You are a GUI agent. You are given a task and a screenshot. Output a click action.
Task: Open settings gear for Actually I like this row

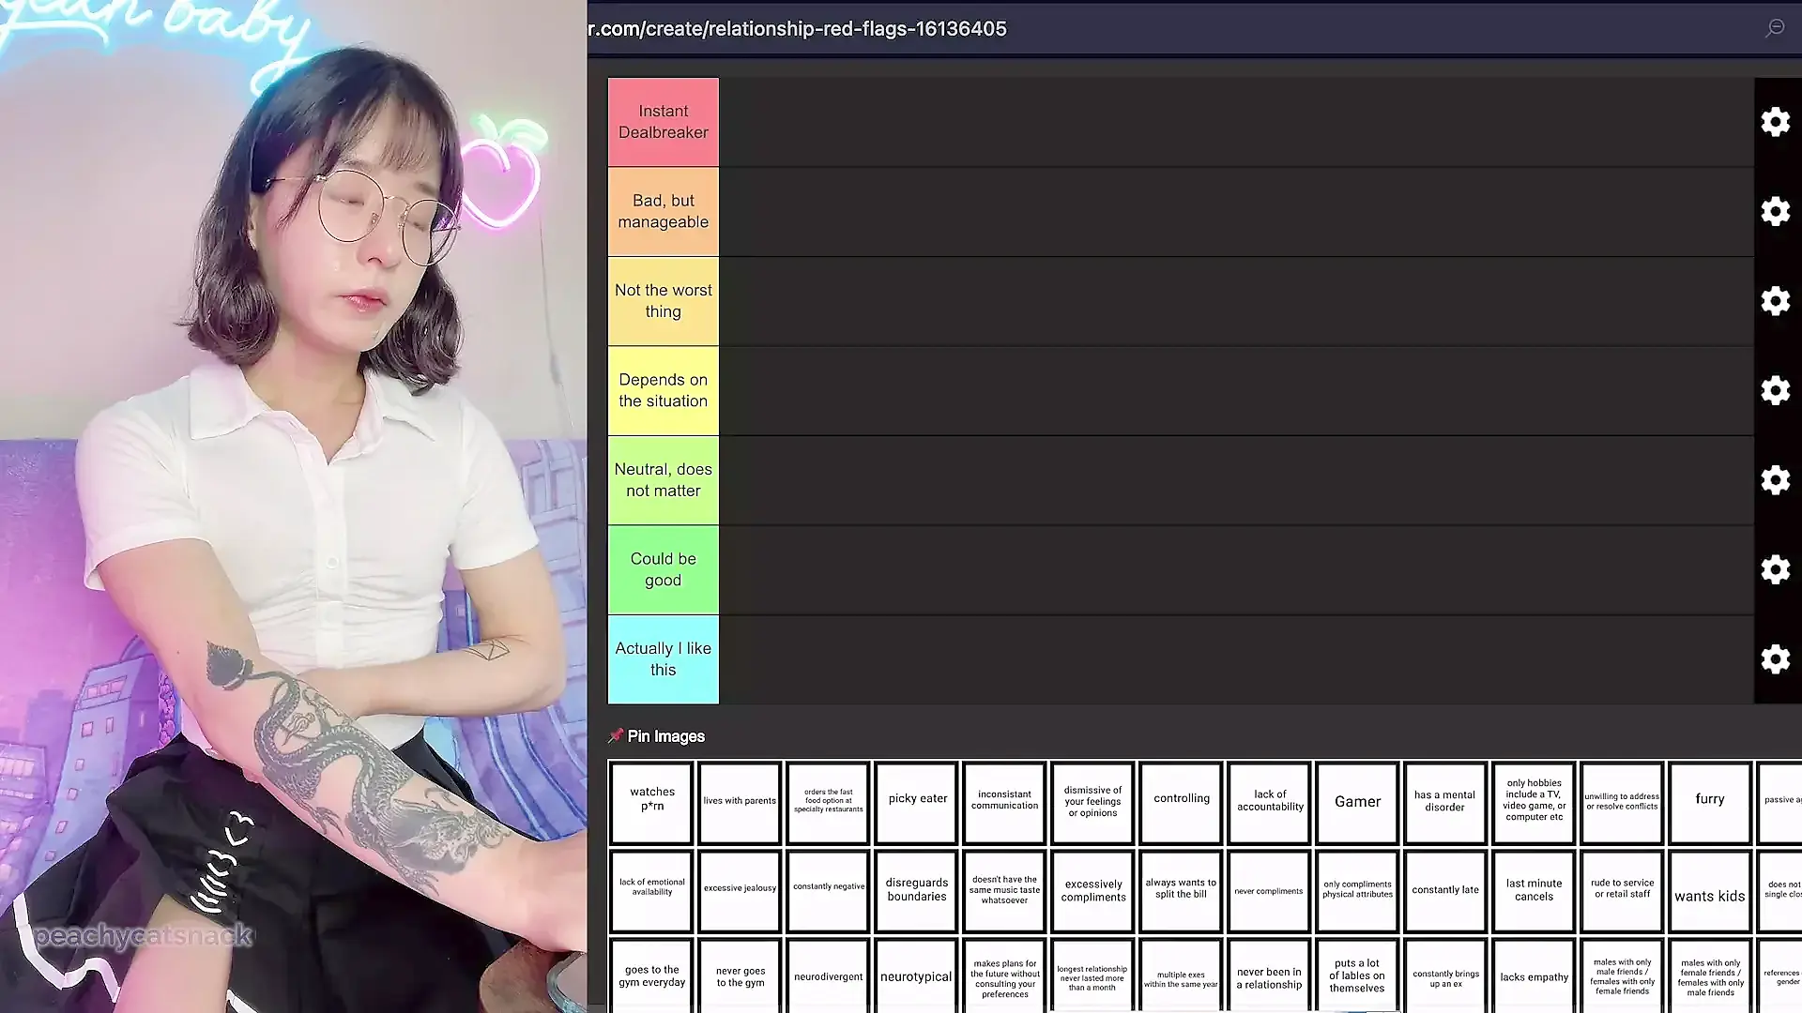tap(1775, 659)
